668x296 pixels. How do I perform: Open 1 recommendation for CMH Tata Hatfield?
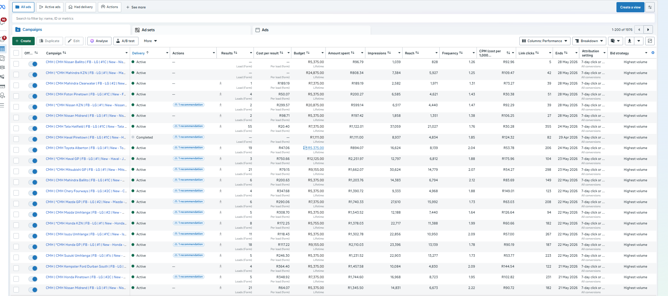coord(189,126)
